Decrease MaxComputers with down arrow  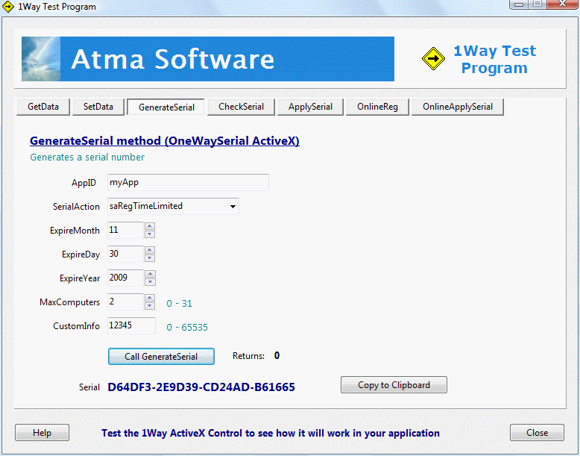149,305
